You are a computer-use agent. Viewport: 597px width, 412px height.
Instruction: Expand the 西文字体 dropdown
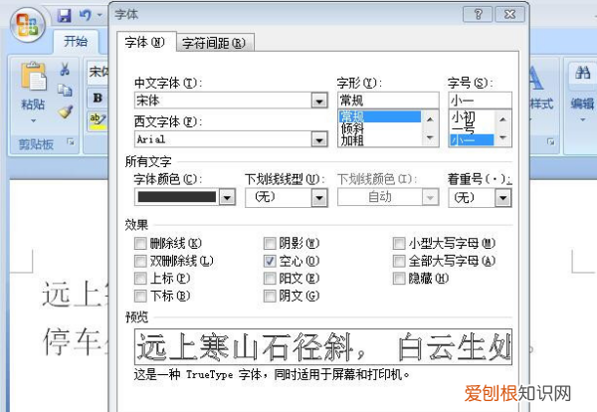point(319,139)
